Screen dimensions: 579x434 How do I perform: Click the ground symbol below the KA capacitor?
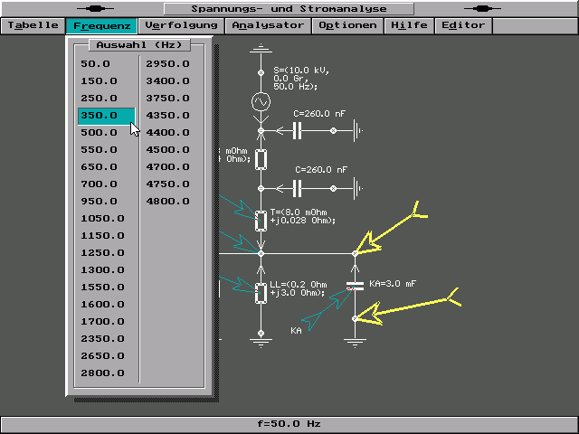[x=354, y=341]
